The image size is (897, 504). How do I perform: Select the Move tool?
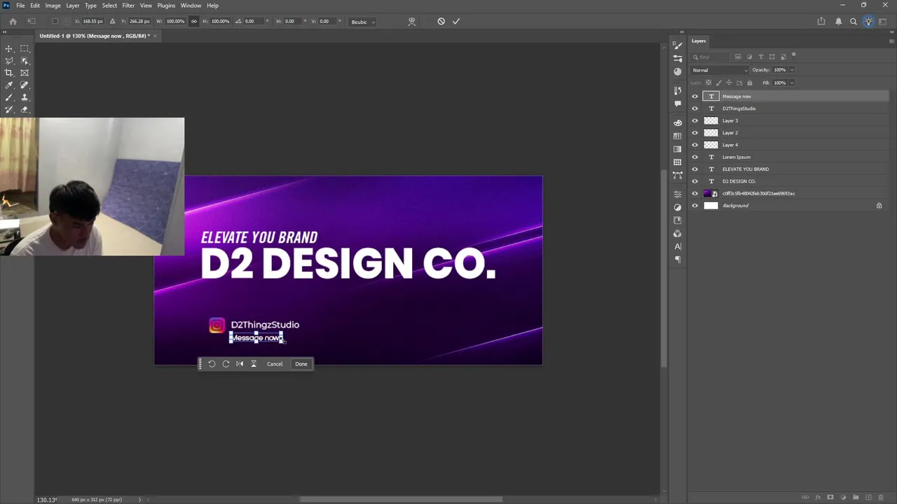click(9, 48)
